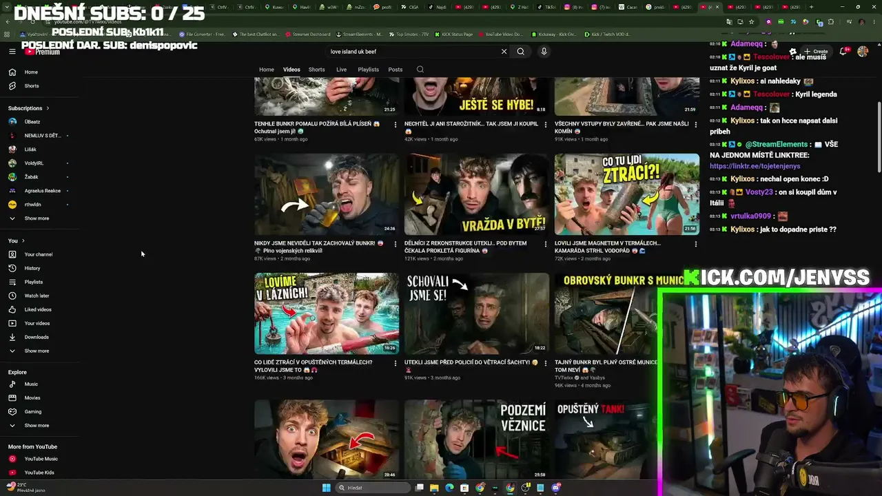The width and height of the screenshot is (882, 496).
Task: Clear the YouTube search text with X
Action: coord(504,52)
